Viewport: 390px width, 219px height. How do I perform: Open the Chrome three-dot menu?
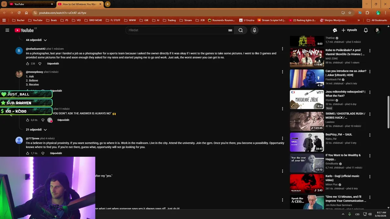click(x=386, y=13)
